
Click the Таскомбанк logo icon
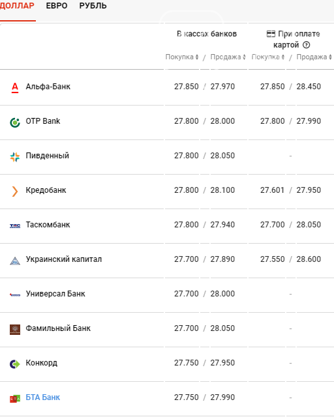pyautogui.click(x=15, y=226)
